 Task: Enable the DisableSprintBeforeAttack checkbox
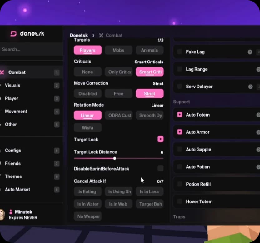pos(160,168)
